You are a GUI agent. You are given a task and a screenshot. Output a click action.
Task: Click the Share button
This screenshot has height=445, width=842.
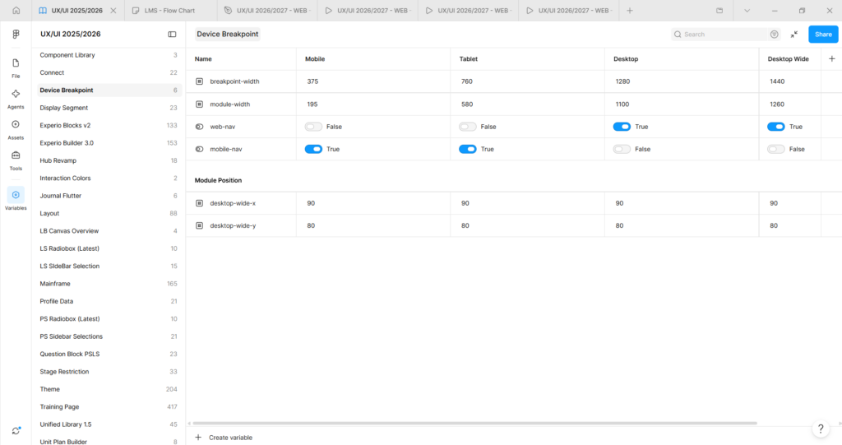[823, 34]
